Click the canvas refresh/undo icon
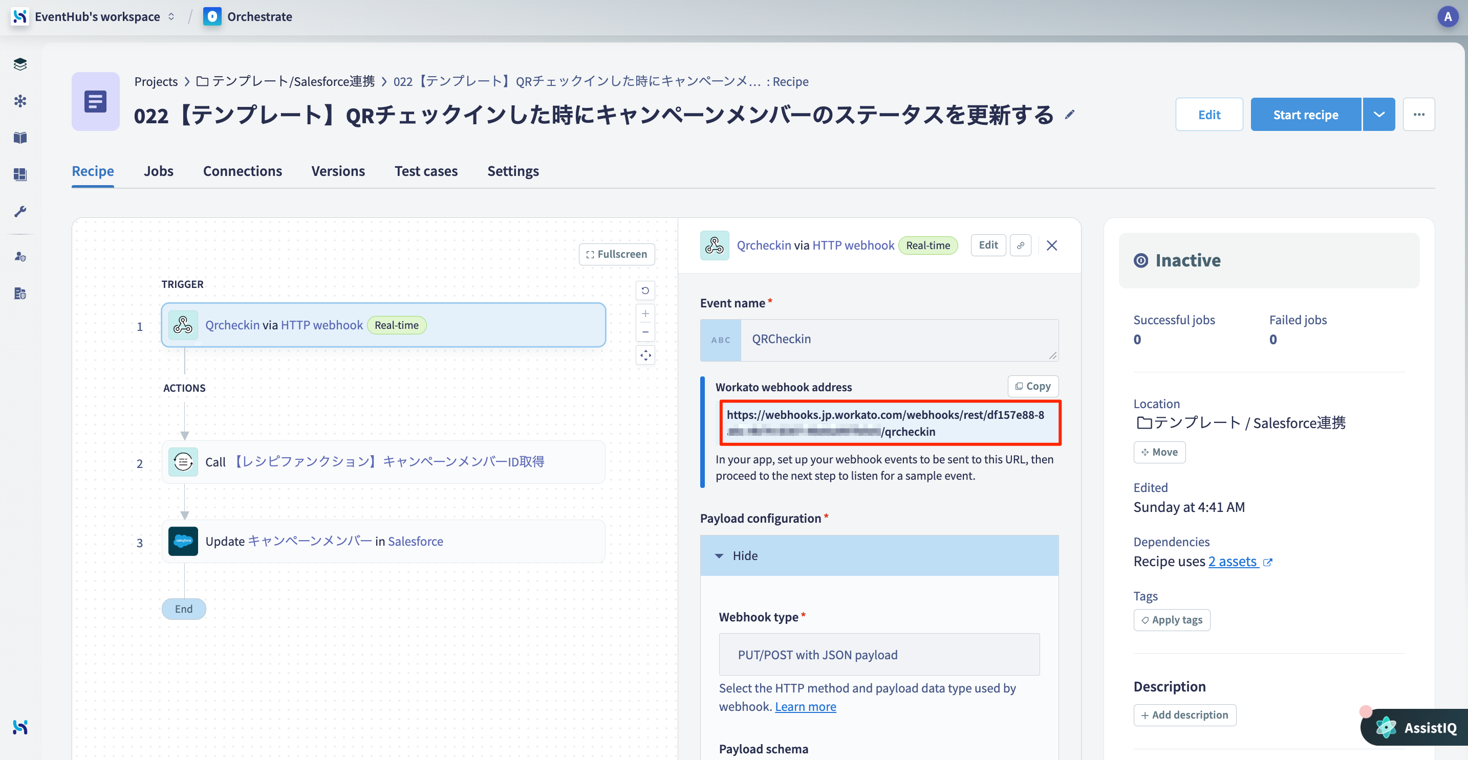 coord(645,290)
